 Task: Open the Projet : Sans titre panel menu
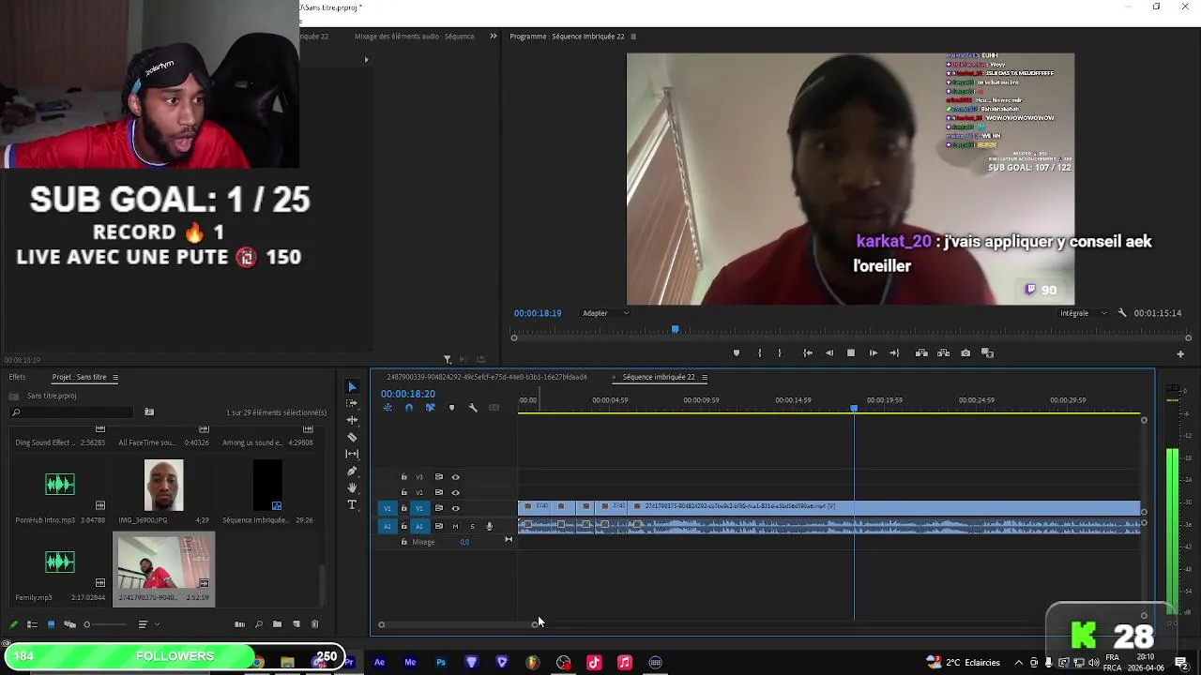point(115,377)
